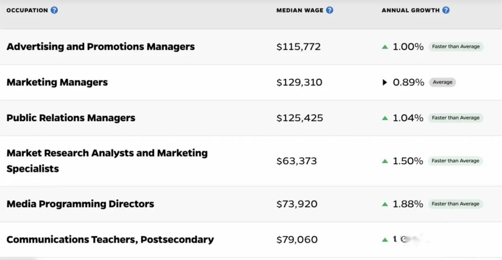Sort by Median Wage column header
Viewport: 502px width, 260px height.
point(299,10)
